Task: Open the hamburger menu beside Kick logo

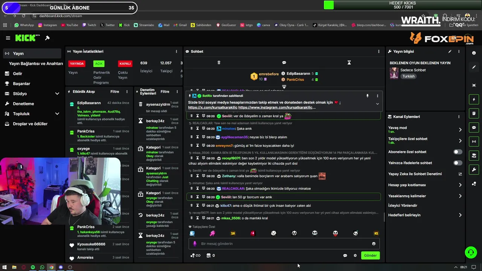Action: (8, 38)
